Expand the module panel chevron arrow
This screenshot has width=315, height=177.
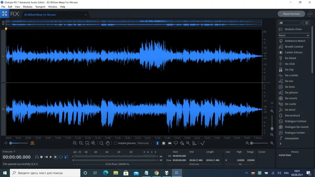coord(281,144)
